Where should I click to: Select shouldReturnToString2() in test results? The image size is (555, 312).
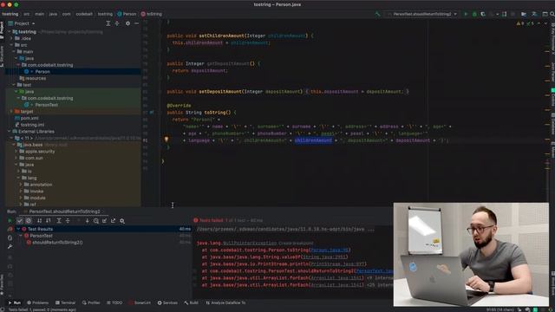click(x=57, y=243)
